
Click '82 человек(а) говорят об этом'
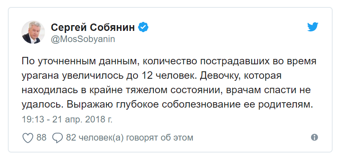[x=130, y=138]
